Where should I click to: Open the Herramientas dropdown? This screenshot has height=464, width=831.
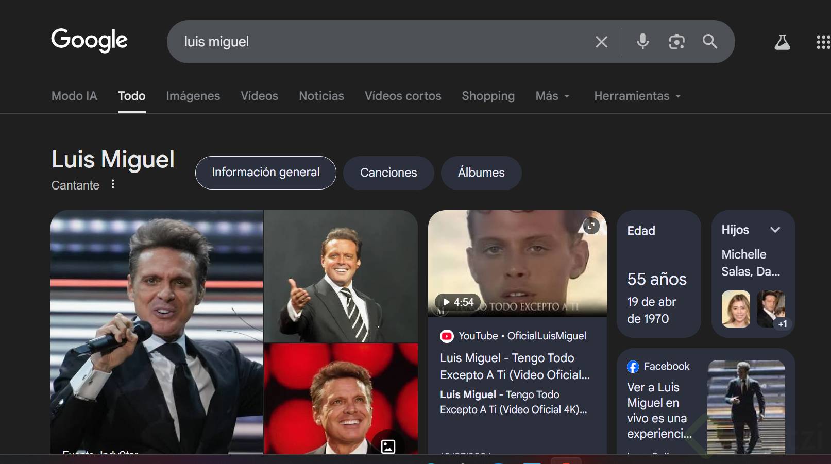pos(638,96)
